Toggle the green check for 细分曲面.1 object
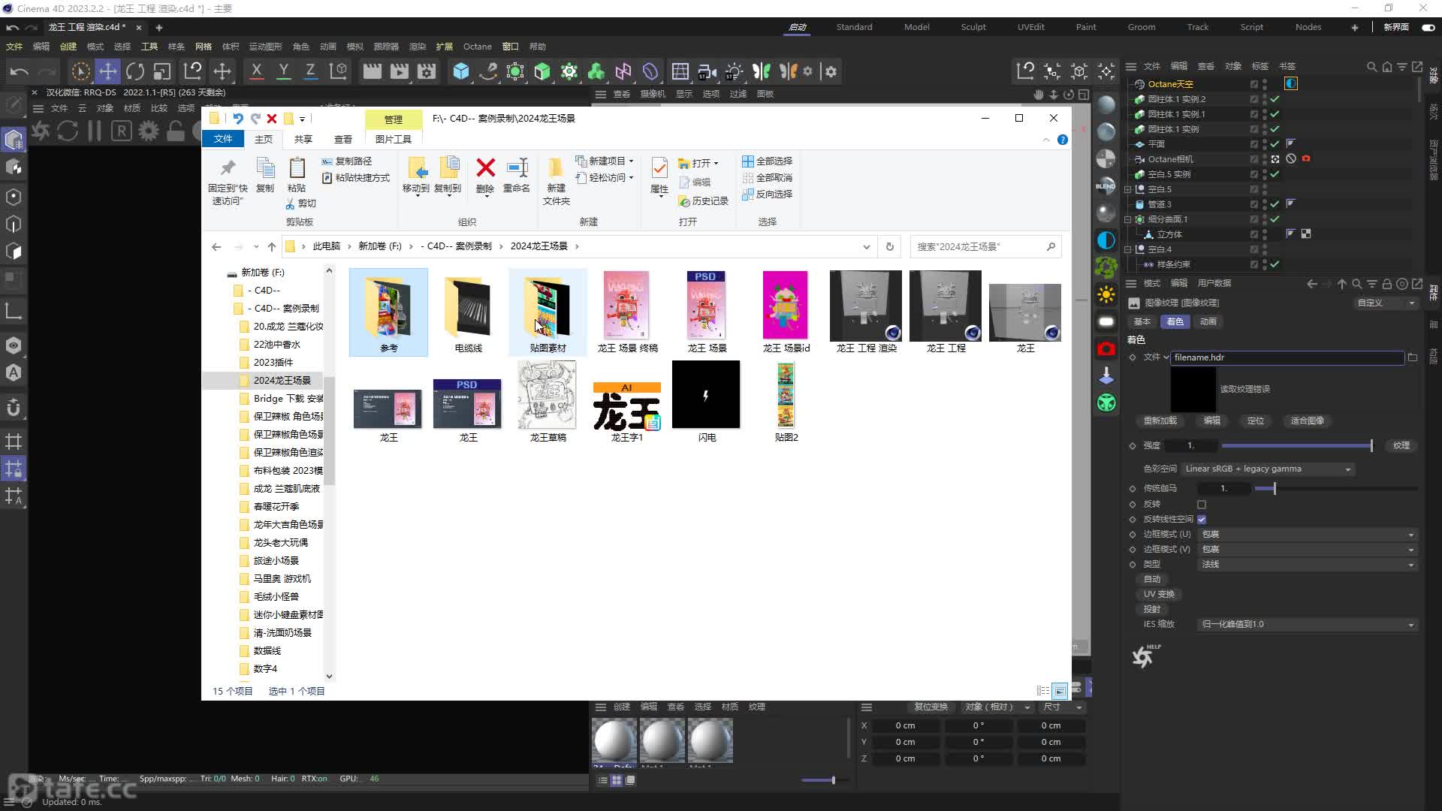 [1275, 219]
